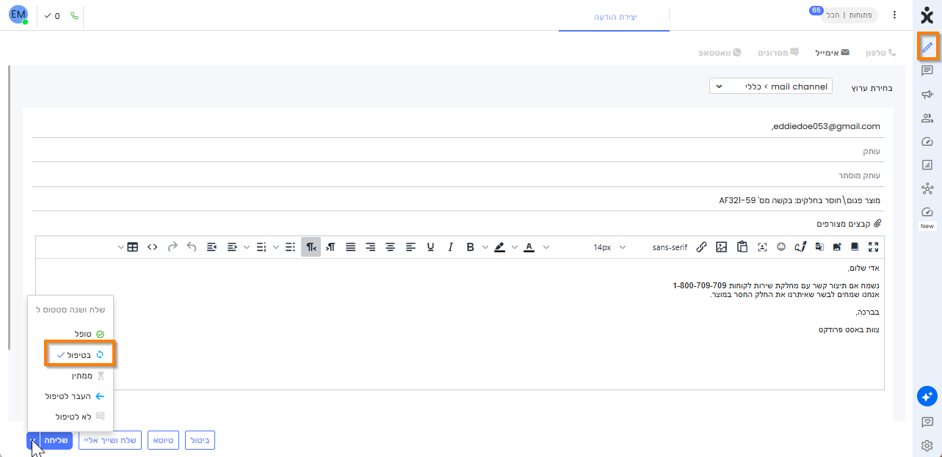Select the בטיפול status option
This screenshot has height=457, width=942.
pos(81,354)
